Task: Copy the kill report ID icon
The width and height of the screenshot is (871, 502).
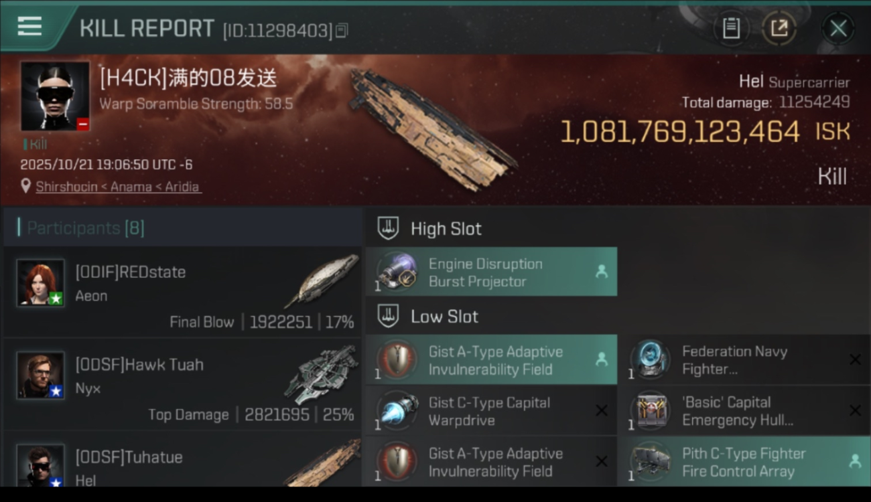Action: (x=342, y=30)
